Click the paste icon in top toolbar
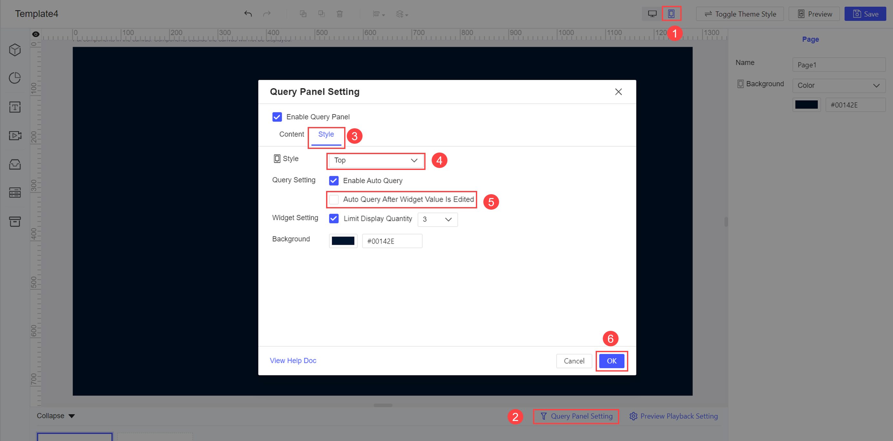 [x=321, y=14]
